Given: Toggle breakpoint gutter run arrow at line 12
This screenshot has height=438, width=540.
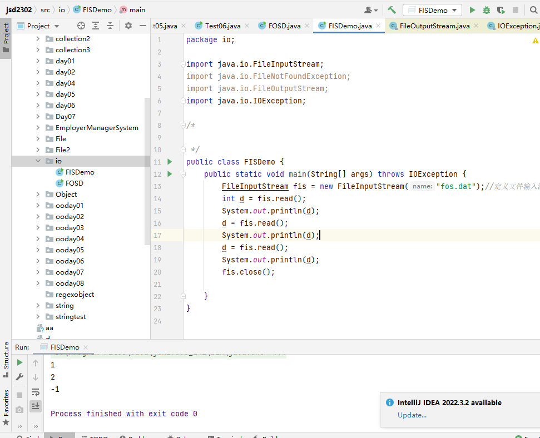Looking at the screenshot, I should tap(170, 174).
